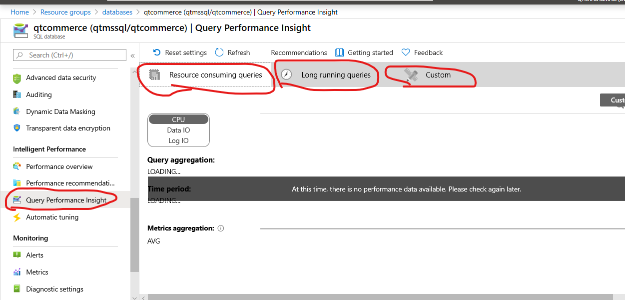Screen dimensions: 625x300
Task: Click the Advanced data security shield icon
Action: [x=18, y=77]
